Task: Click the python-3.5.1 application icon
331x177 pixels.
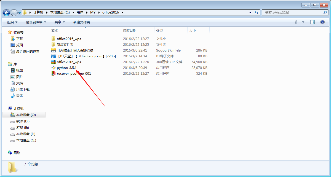Action: click(x=54, y=68)
